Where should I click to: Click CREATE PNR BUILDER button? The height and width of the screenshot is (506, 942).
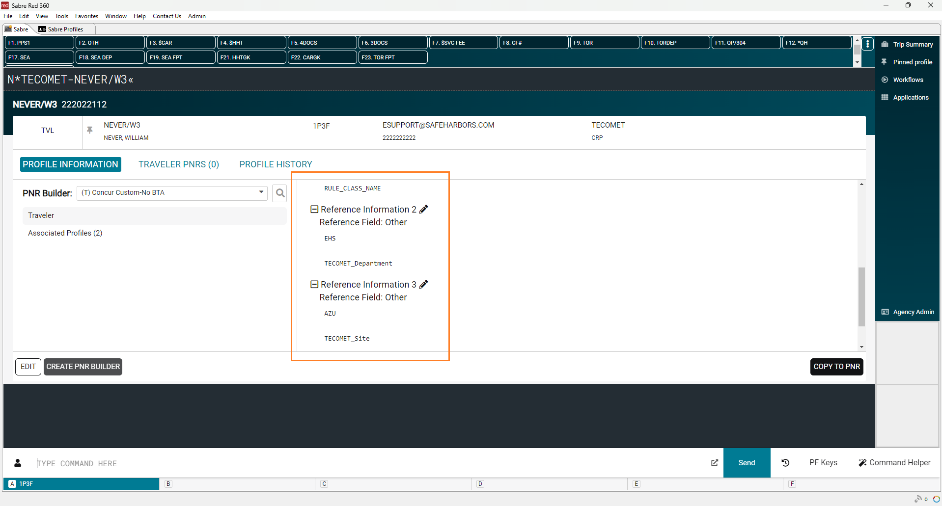click(83, 367)
